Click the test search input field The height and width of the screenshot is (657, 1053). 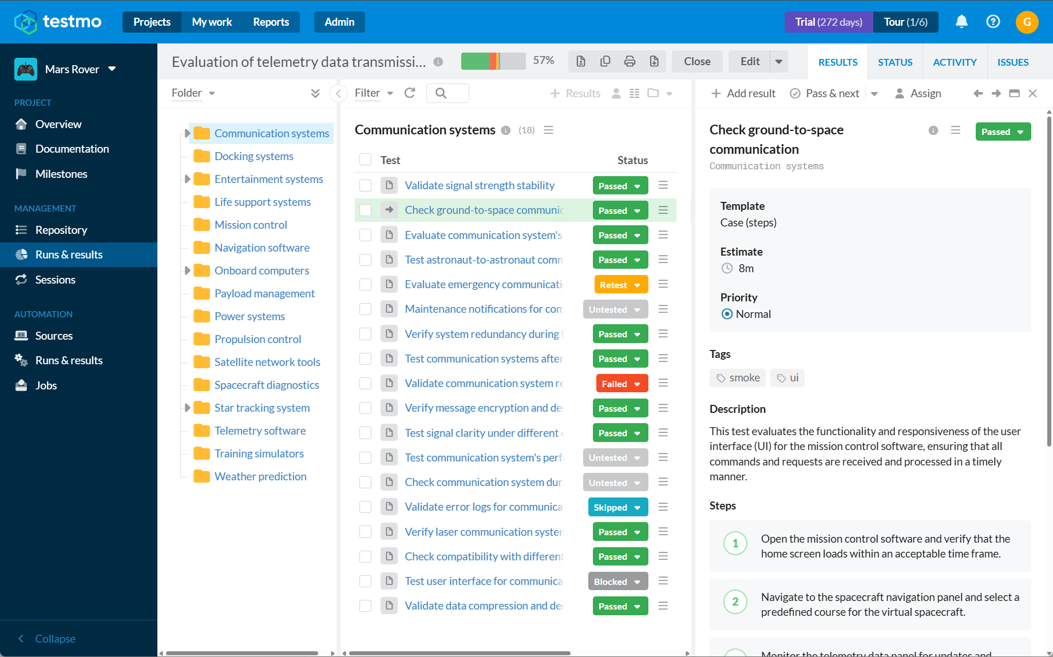click(448, 93)
